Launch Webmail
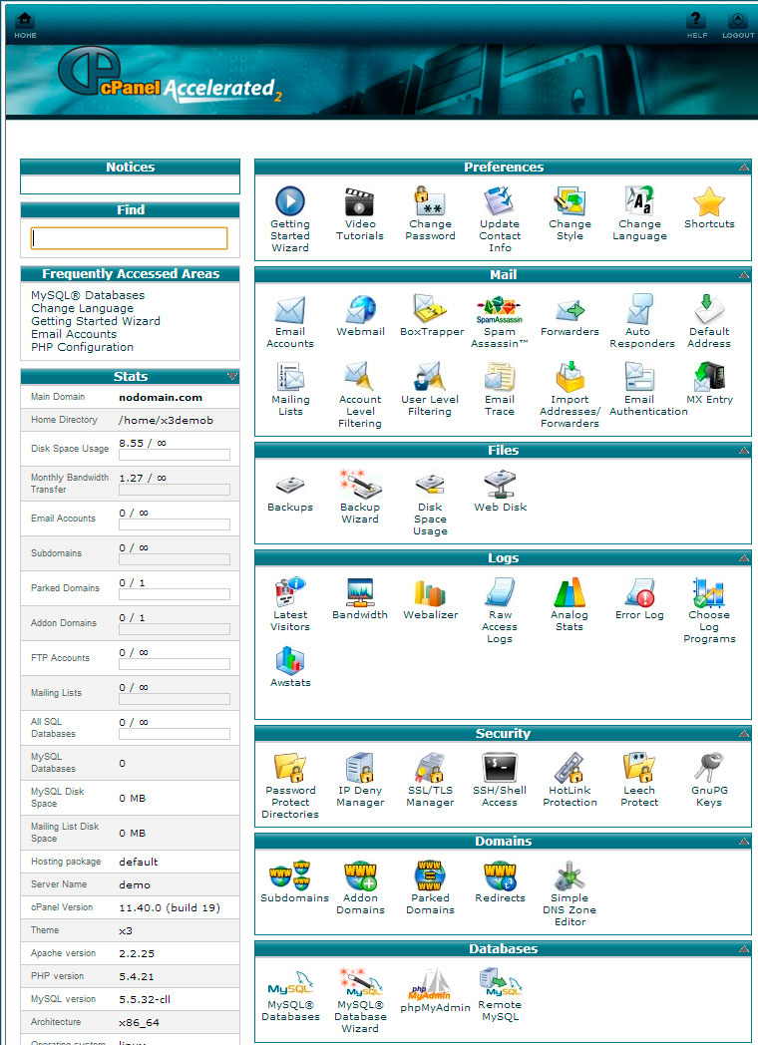This screenshot has width=758, height=1045. (x=360, y=310)
